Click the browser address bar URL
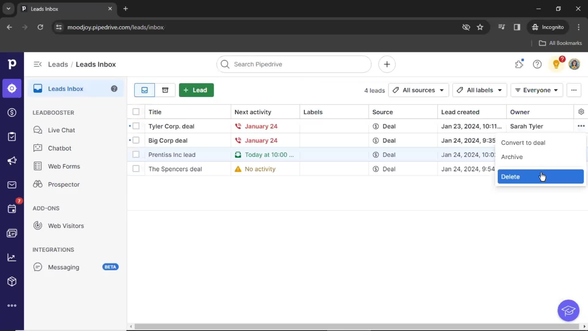 (116, 27)
